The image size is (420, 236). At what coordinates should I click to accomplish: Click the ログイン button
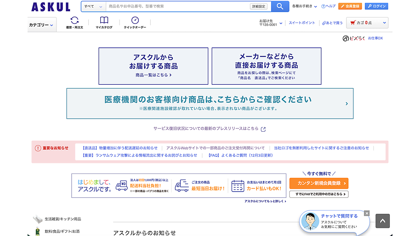376,6
